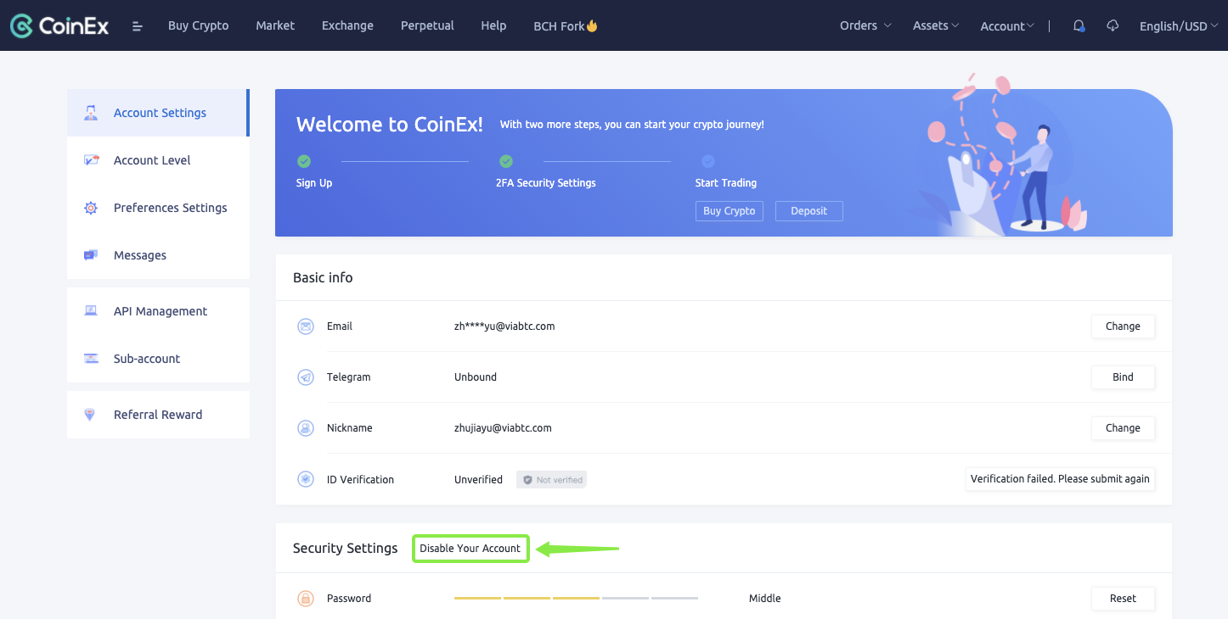Click the Telegram icon in Basic info

[x=306, y=377]
